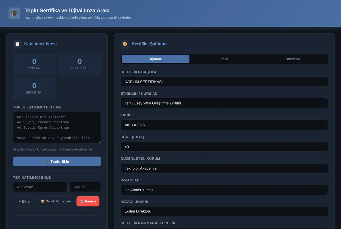Click the header subtitle about adding participants
The height and width of the screenshot is (229, 341).
pos(78,18)
